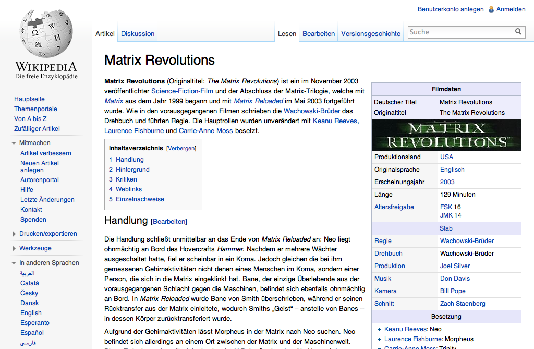Expand the Werkzeuge sidebar section
Viewport: 534px width, 349px height.
(14, 248)
